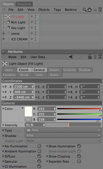Click the new panel plus icon in Attributes
The width and height of the screenshot is (103, 169).
(x=100, y=57)
